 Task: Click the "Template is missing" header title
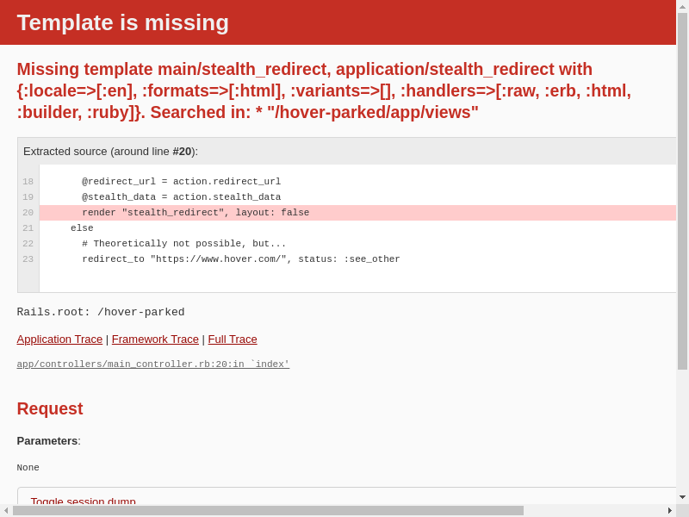click(x=123, y=22)
